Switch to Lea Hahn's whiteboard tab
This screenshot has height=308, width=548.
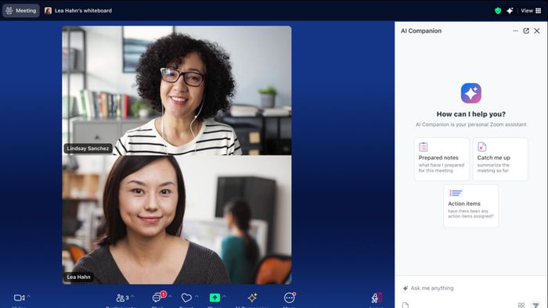click(78, 10)
